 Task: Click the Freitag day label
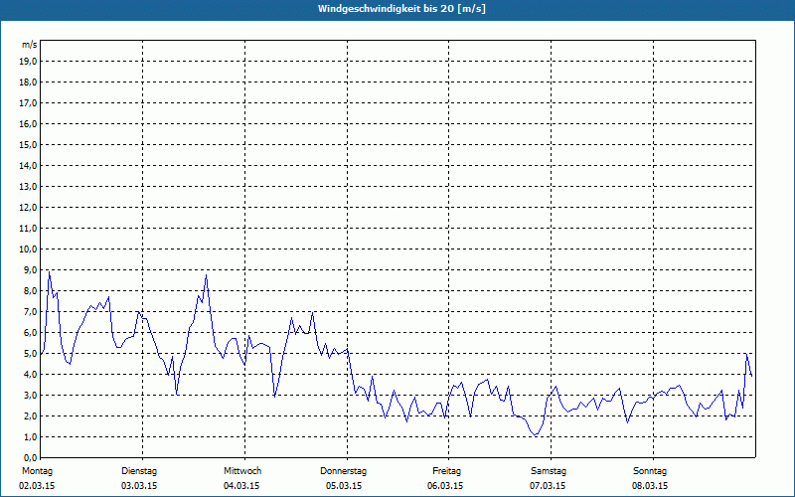coord(446,471)
